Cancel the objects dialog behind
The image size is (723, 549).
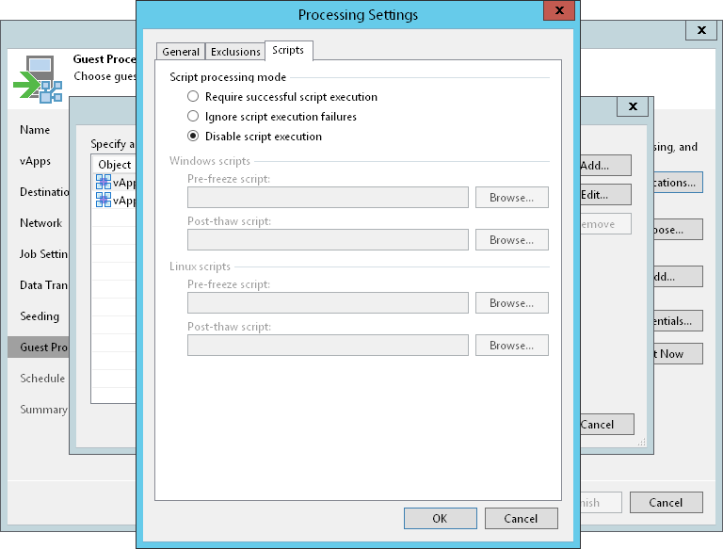607,425
